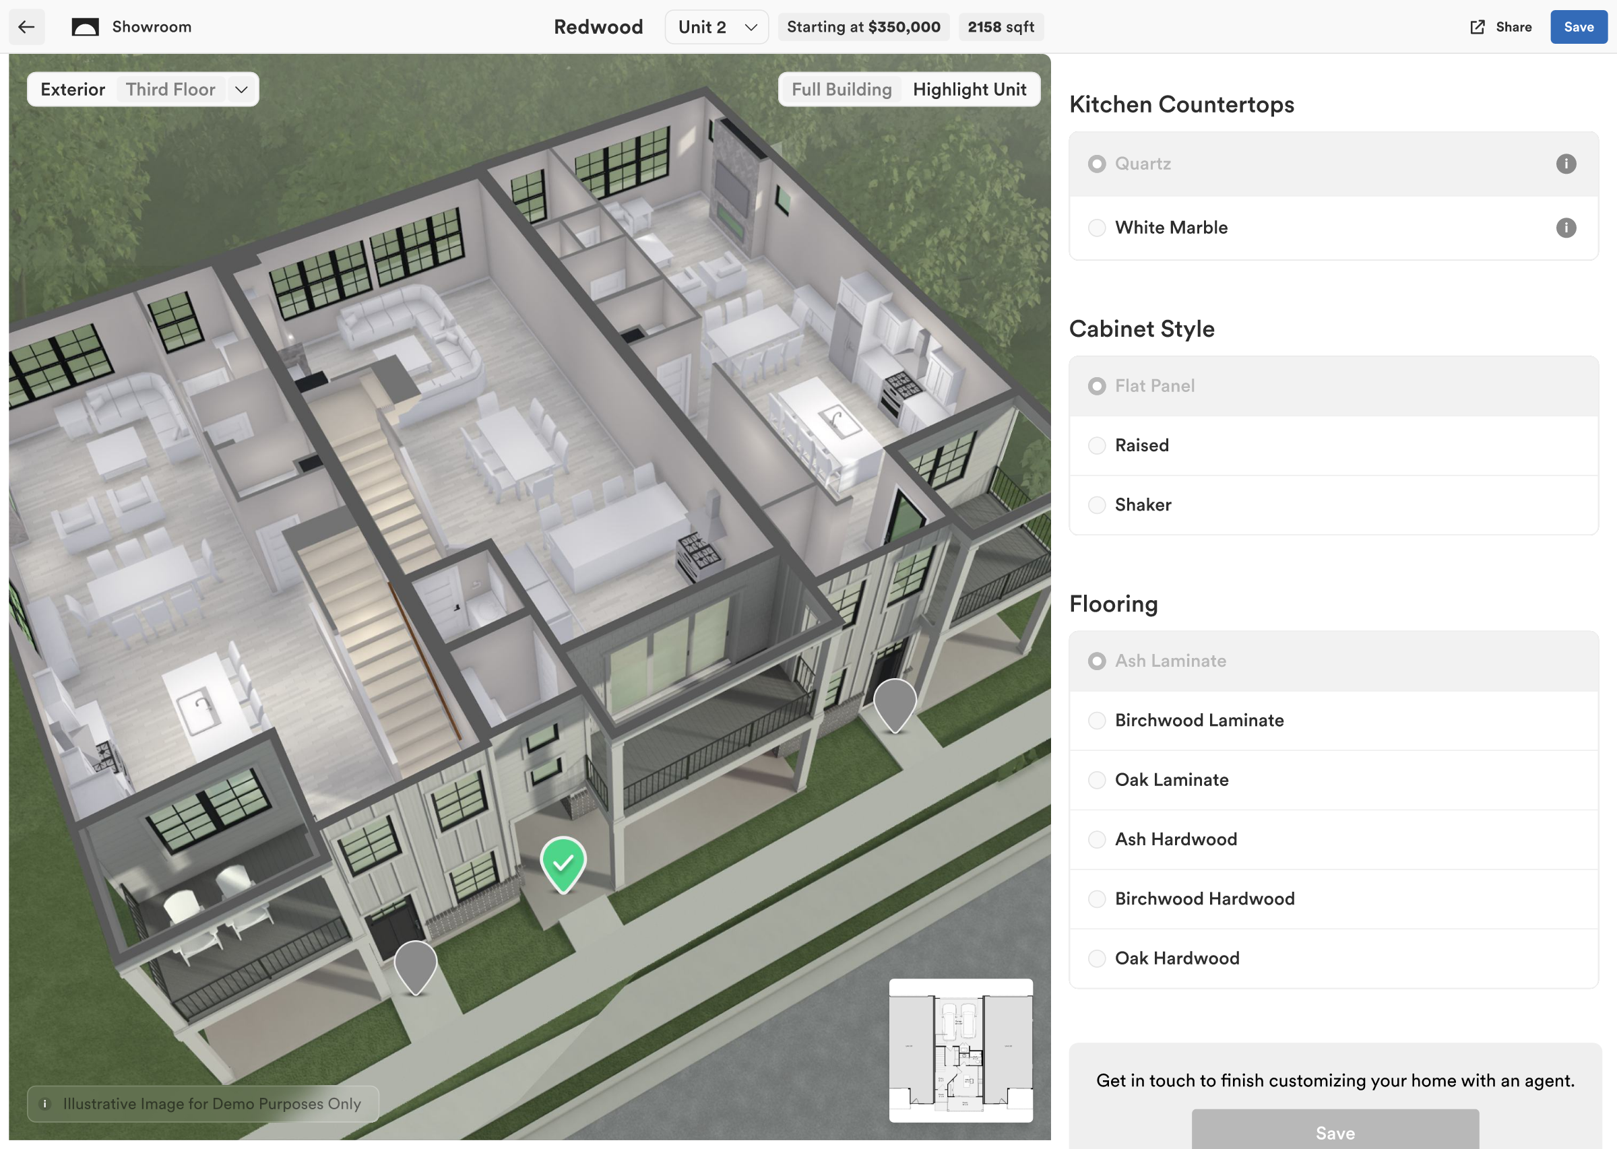Click the White Marble info icon

click(1565, 228)
